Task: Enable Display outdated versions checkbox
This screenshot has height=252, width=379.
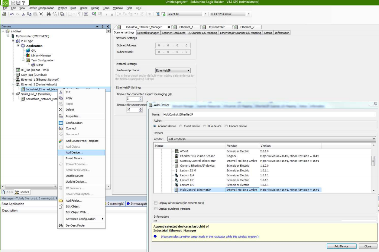Action: click(156, 209)
